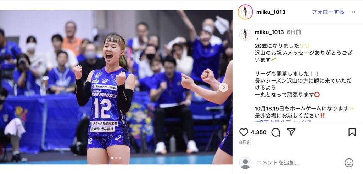Click the 6日前 timestamp beside username
This screenshot has width=363, height=174.
coord(294,32)
